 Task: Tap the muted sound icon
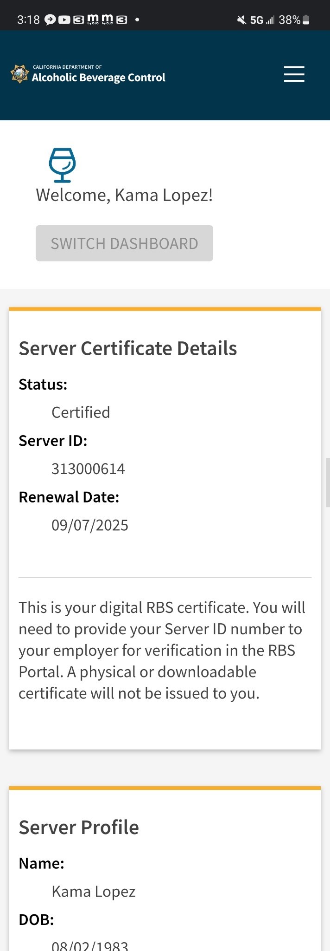pos(241,20)
